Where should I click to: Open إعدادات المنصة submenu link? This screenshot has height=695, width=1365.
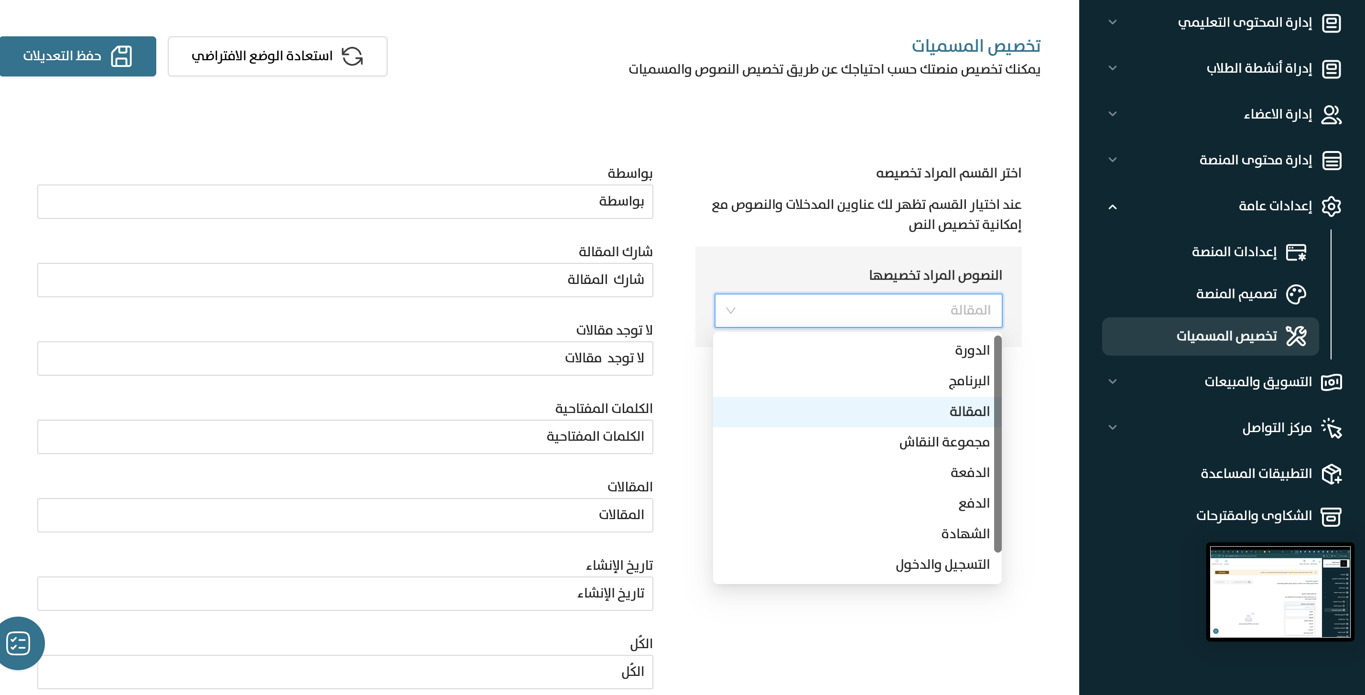click(x=1234, y=252)
